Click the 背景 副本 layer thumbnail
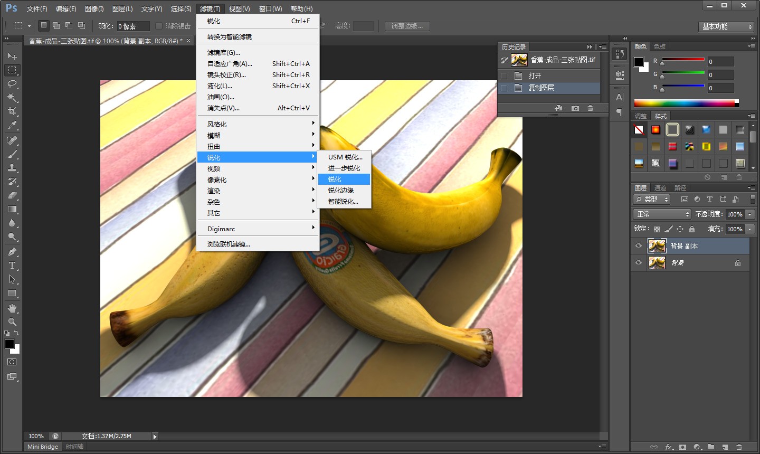The height and width of the screenshot is (454, 760). [657, 246]
